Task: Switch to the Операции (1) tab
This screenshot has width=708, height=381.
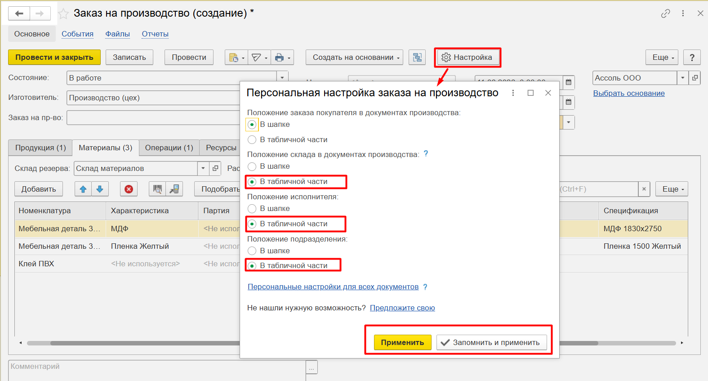Action: point(169,148)
